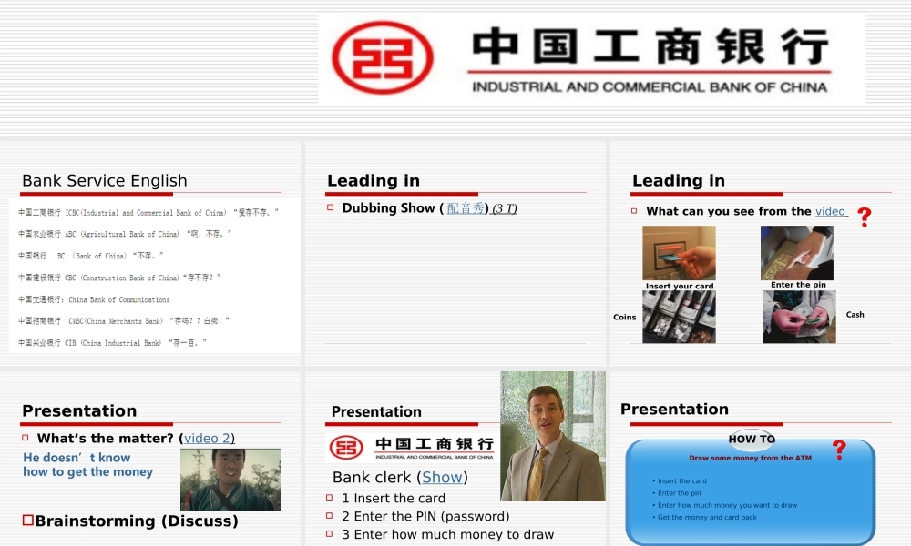This screenshot has width=911, height=546.
Task: Open the 'Show' link next to Bank clerk
Action: coord(442,477)
